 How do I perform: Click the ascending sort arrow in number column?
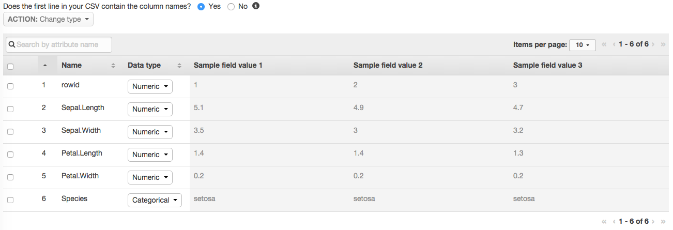(45, 66)
